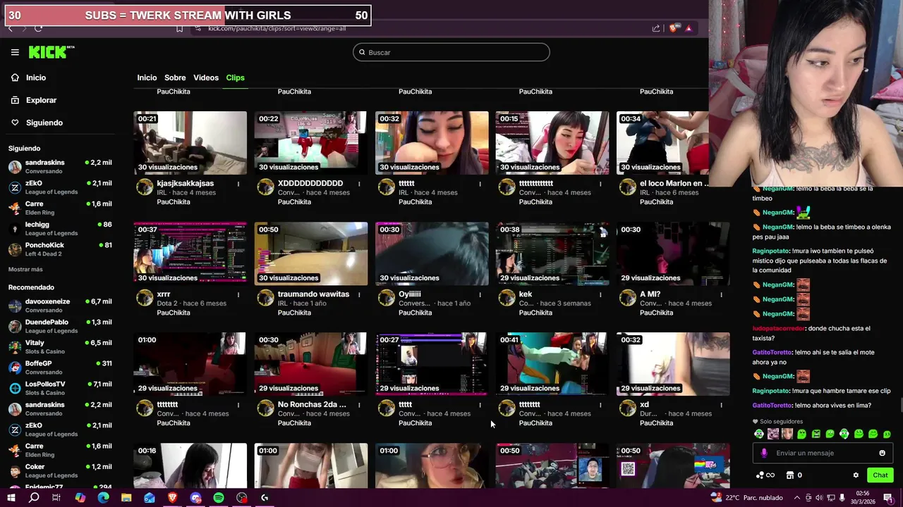This screenshot has height=507, width=903.
Task: Launch Microsoft Edge from taskbar
Action: 103,498
